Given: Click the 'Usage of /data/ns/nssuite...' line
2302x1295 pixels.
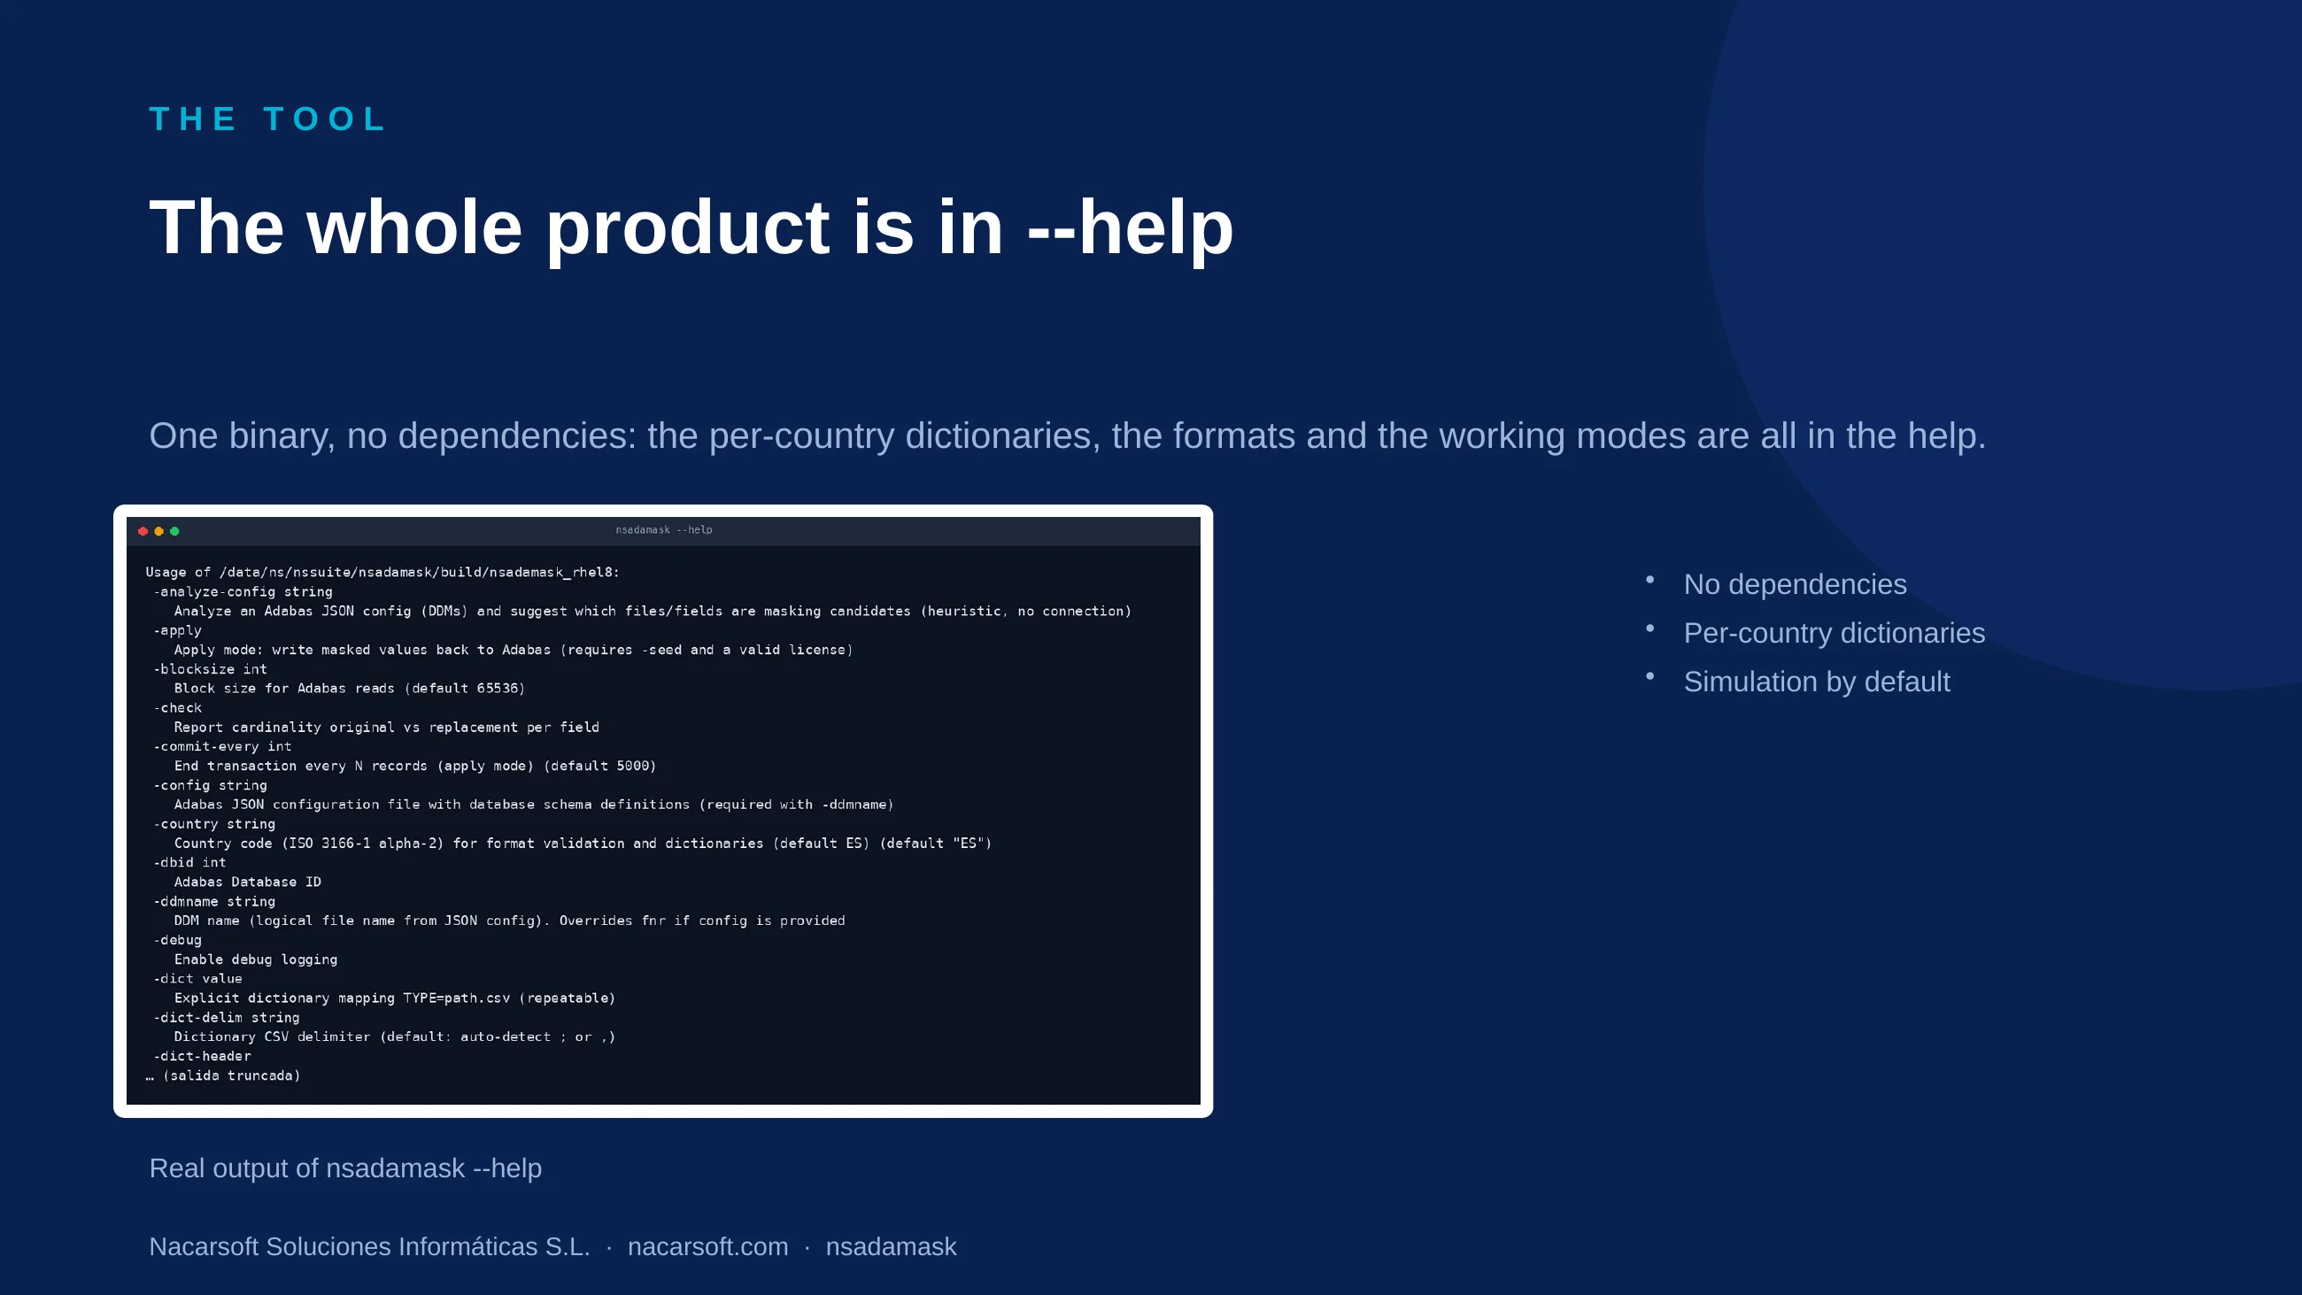Looking at the screenshot, I should click(382, 572).
